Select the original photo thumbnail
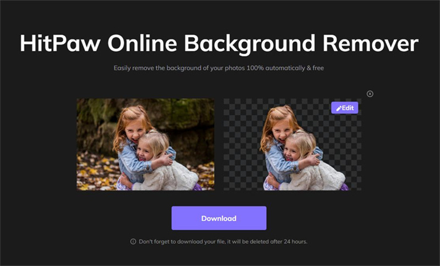The image size is (440, 266). coord(145,144)
